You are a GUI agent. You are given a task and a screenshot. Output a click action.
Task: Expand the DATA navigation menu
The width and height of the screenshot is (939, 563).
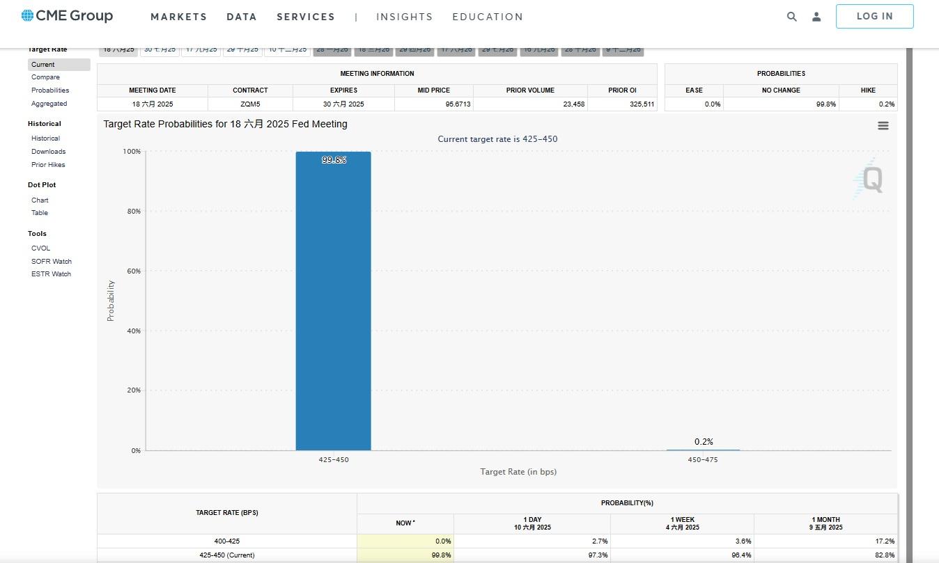(242, 17)
